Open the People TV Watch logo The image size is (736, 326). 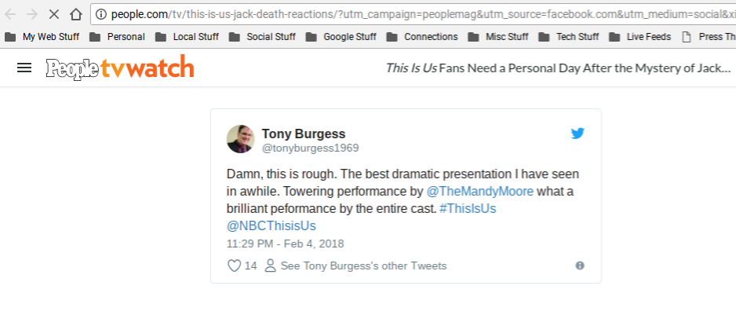click(119, 68)
